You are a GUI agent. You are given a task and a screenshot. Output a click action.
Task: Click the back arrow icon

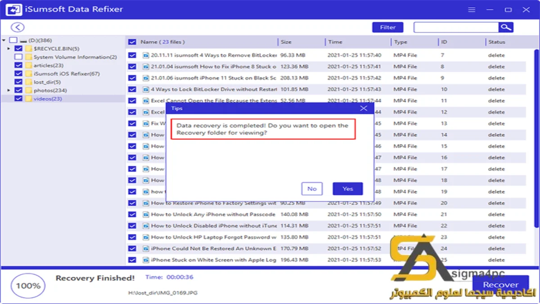coord(17,27)
